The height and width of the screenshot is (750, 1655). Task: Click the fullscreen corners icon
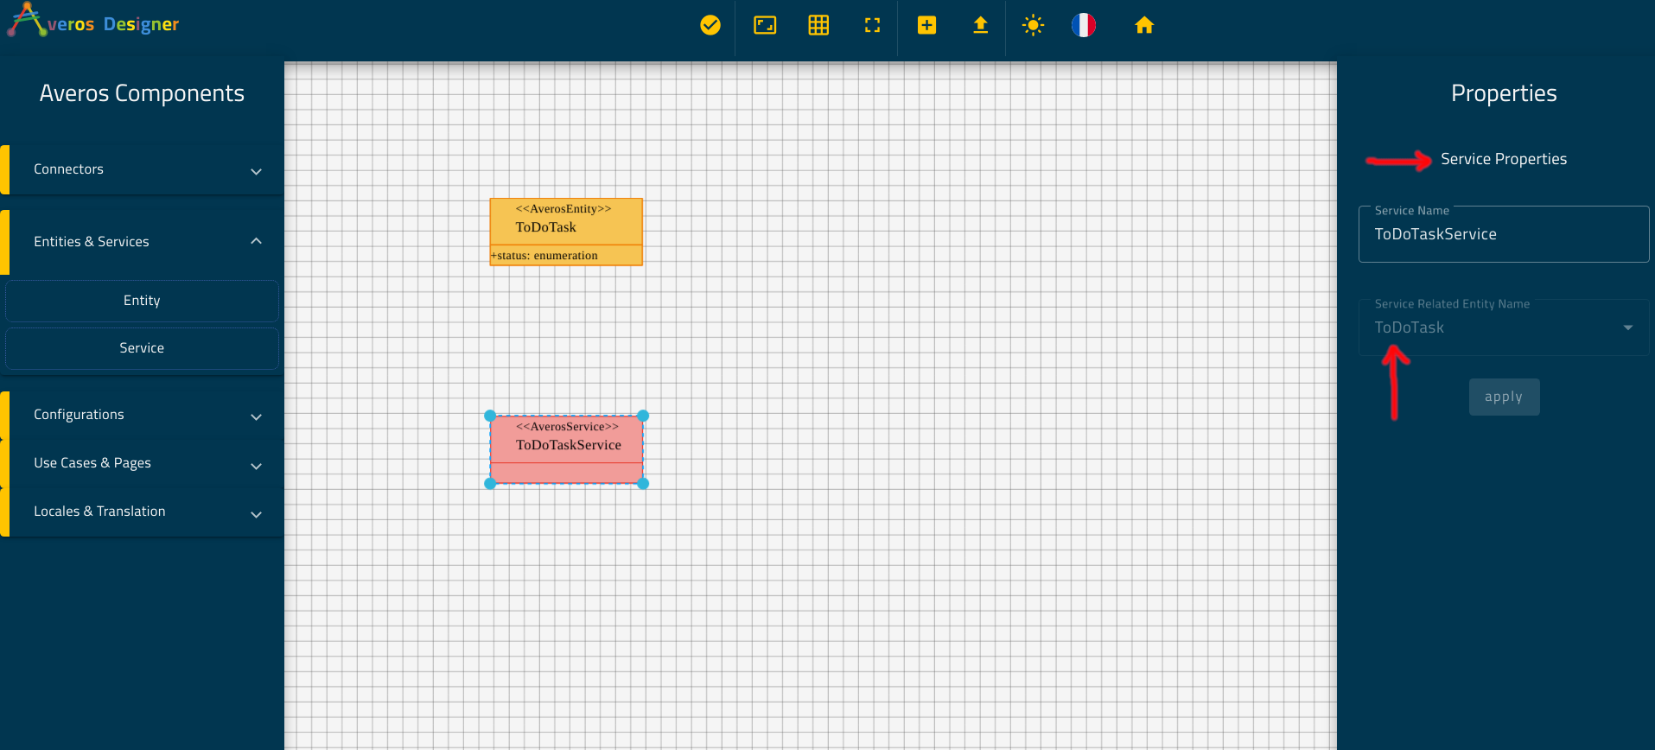pos(872,25)
